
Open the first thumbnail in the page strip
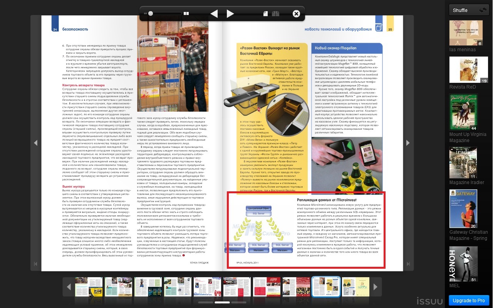(89, 287)
